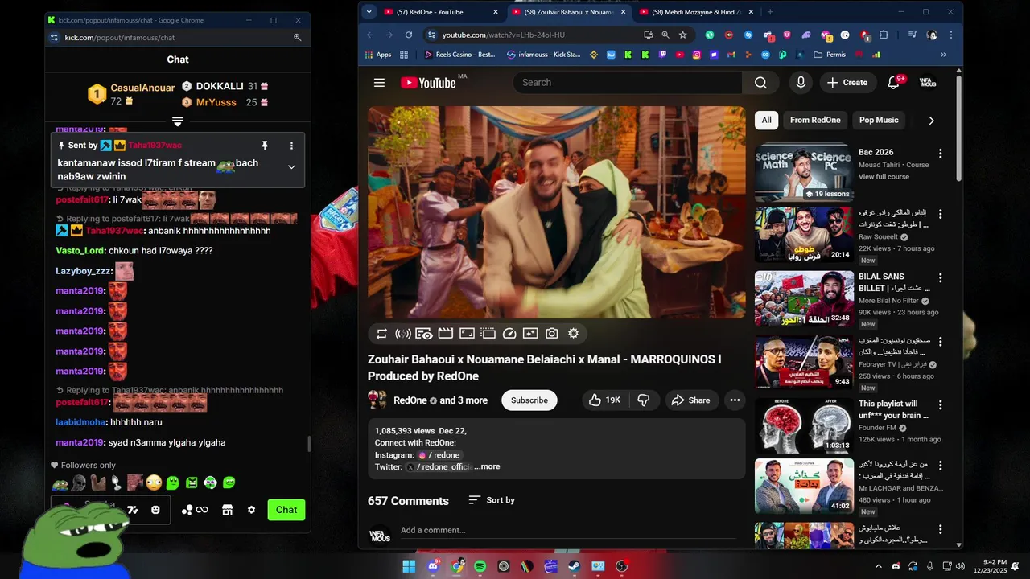
Task: Expand the pinned chat message chevron
Action: (291, 167)
